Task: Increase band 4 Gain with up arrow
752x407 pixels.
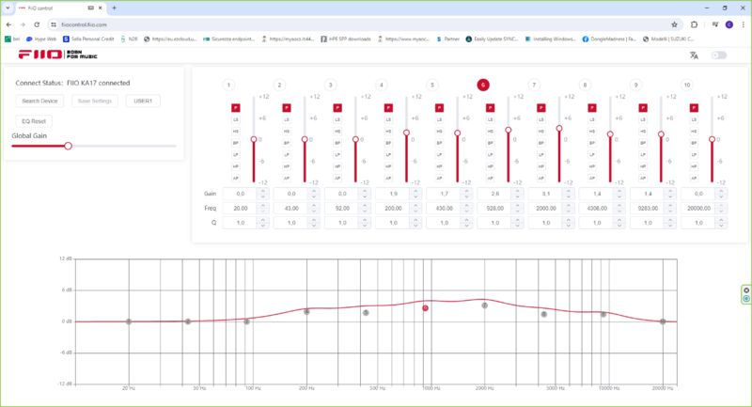Action: point(414,190)
